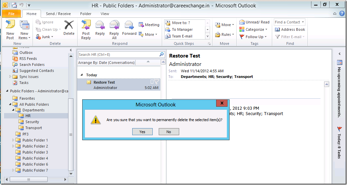Collapse the navigation pane with chevron
347x185 pixels.
click(x=71, y=50)
